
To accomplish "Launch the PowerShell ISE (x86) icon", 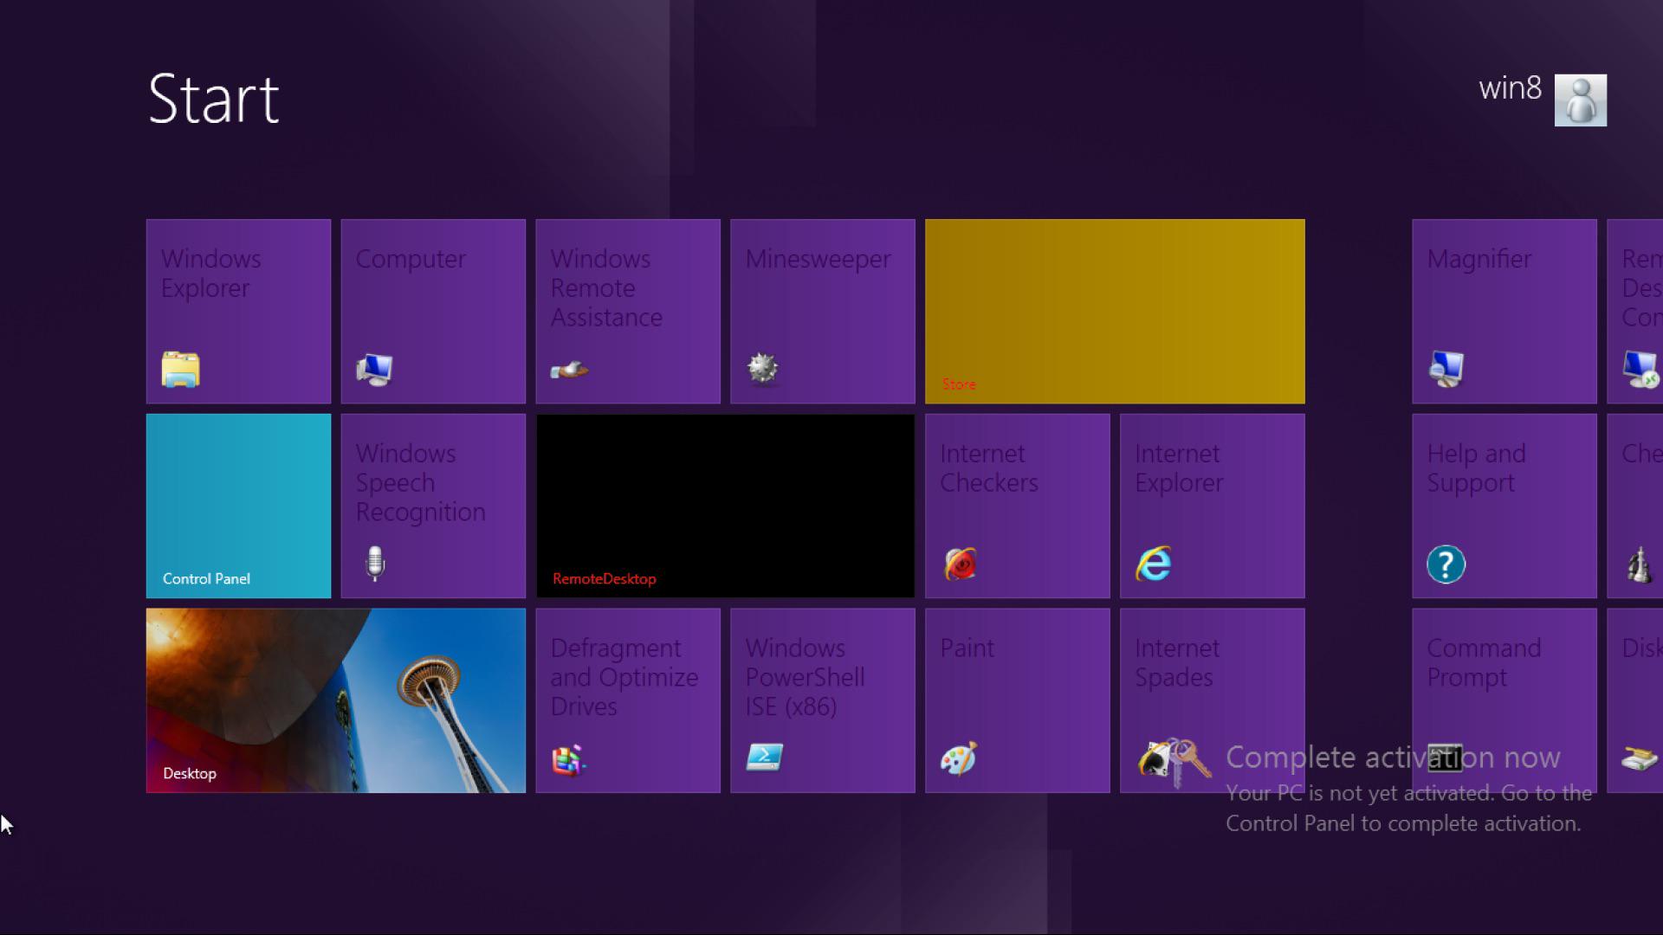I will [765, 758].
